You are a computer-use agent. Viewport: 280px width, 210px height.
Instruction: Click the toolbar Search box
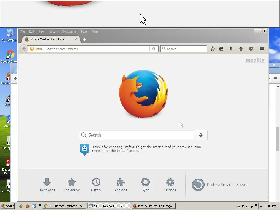[183, 49]
